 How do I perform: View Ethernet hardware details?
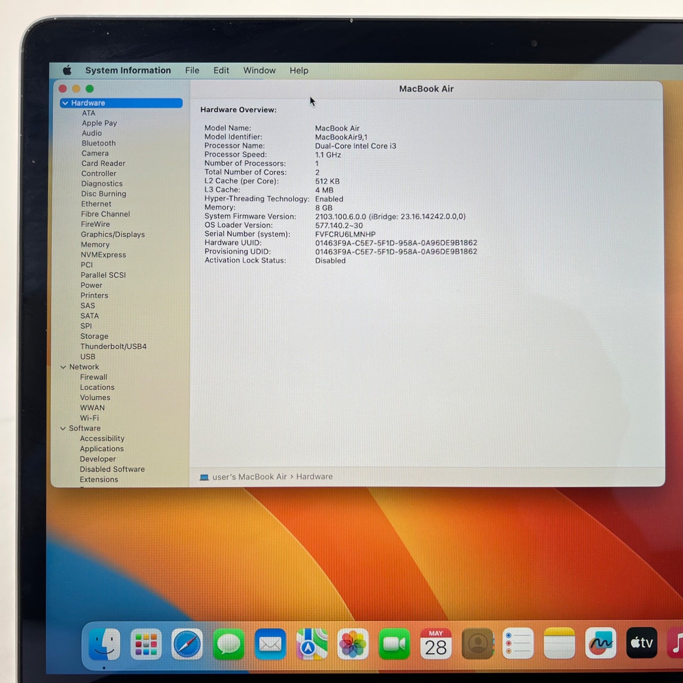point(96,204)
